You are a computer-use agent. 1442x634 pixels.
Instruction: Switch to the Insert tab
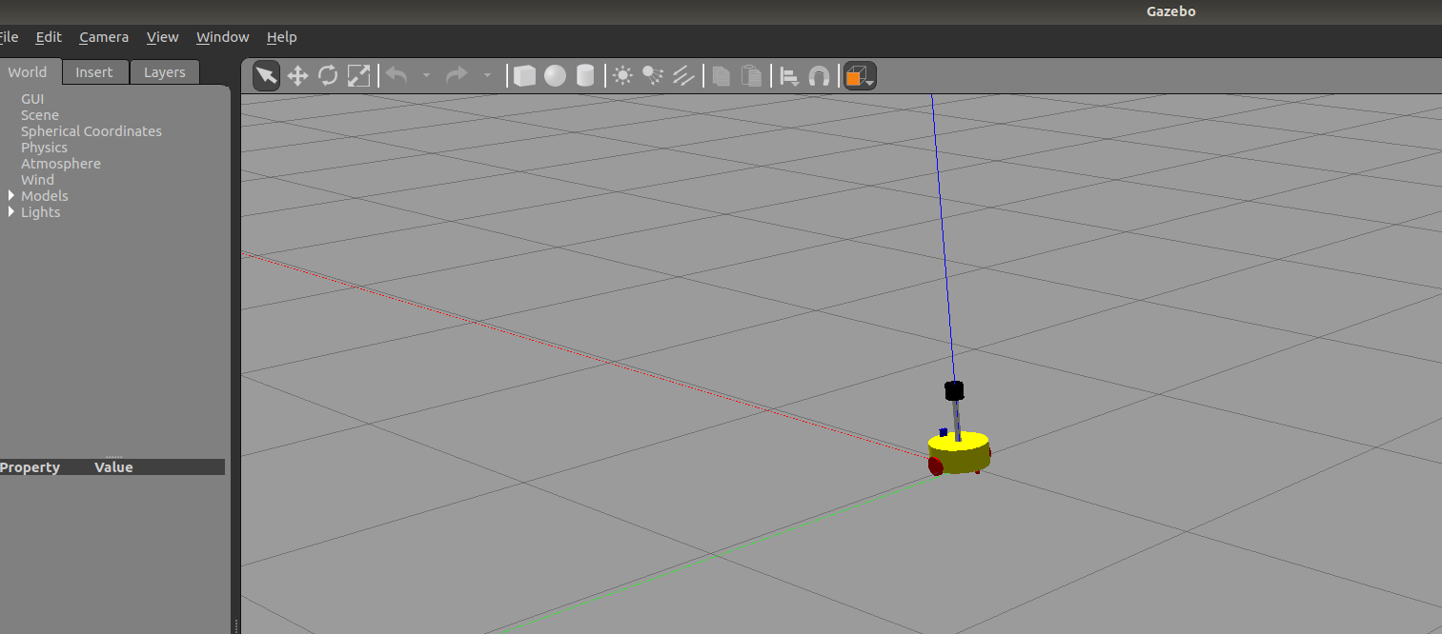click(x=94, y=72)
